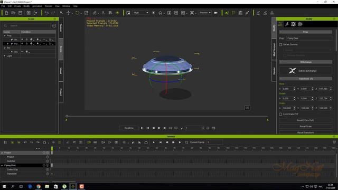
Task: Toggle loop in Timeline toolbar
Action: pyautogui.click(x=186, y=142)
